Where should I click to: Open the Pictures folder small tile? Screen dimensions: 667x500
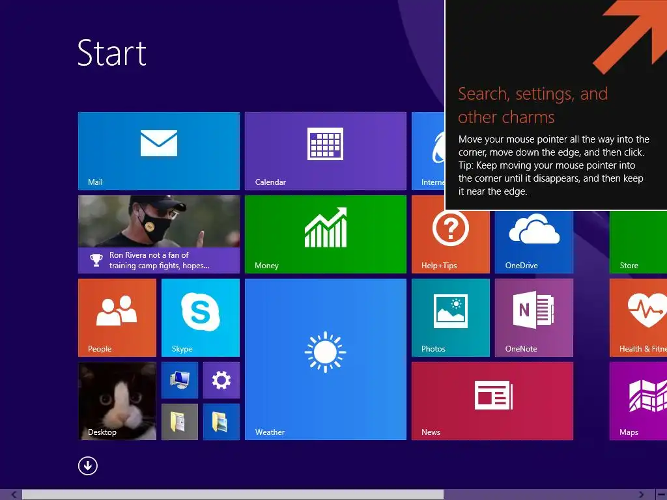click(221, 422)
